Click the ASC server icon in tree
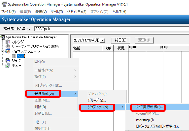 click(x=13, y=56)
